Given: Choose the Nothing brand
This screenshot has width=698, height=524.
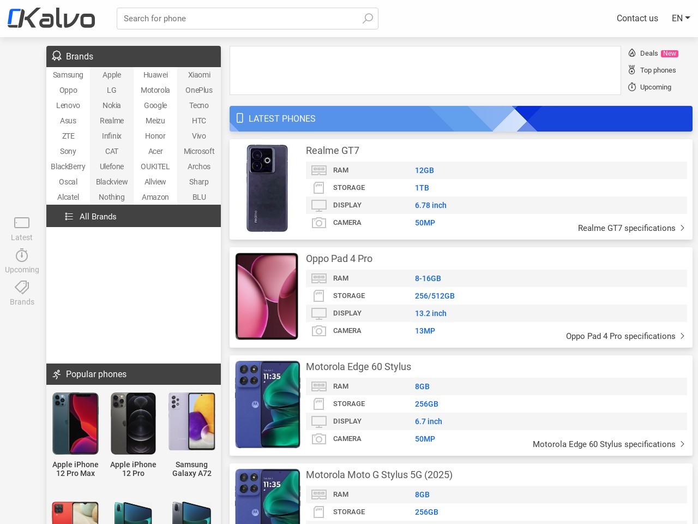Looking at the screenshot, I should click(112, 197).
